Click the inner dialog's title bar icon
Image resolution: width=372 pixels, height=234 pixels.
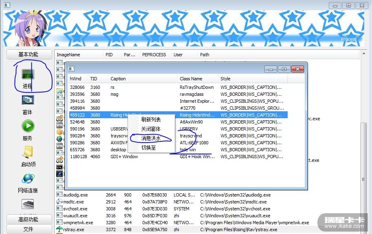point(71,69)
